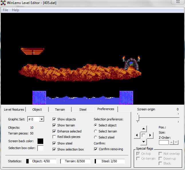
Task: Increase Z-Order with the up stepper
Action: (x=172, y=142)
